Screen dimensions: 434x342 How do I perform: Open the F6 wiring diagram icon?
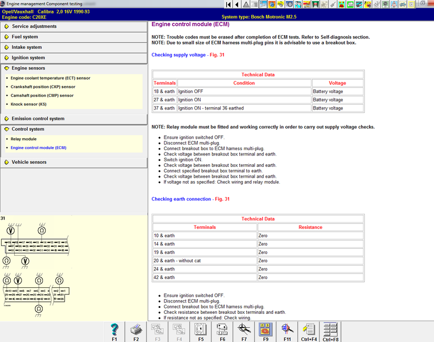click(222, 332)
